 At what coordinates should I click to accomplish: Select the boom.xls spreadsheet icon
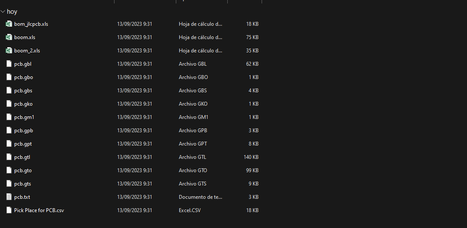click(9, 37)
